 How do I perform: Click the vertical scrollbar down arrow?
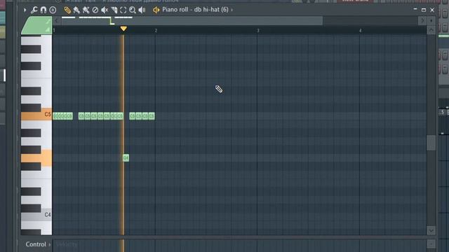click(x=431, y=230)
